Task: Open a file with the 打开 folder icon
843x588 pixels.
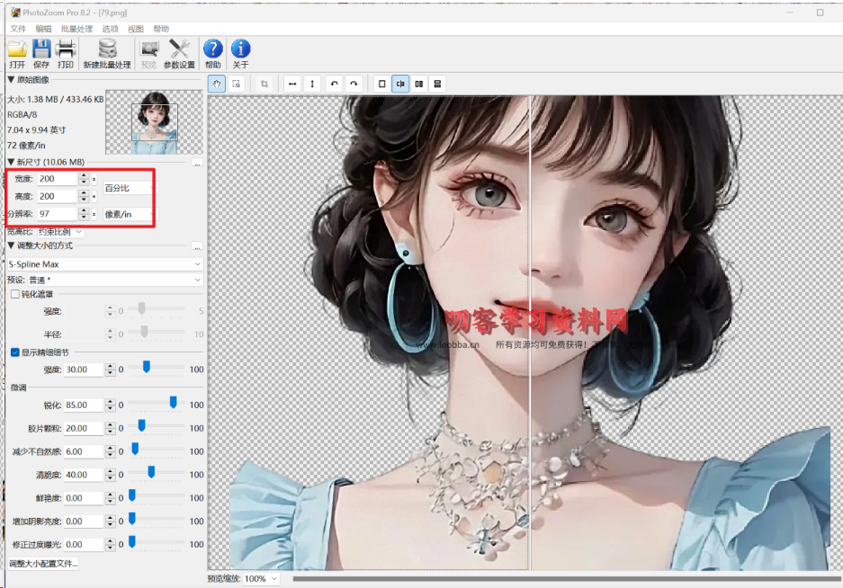Action: coord(17,54)
